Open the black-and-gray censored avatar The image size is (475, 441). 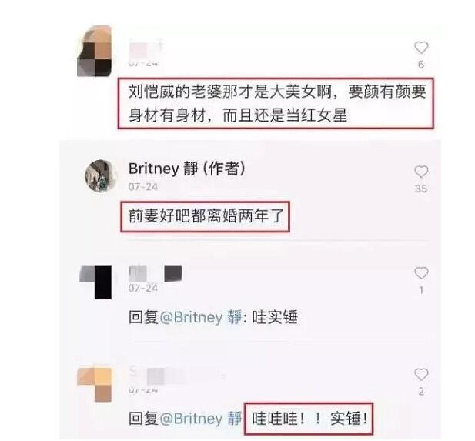[x=95, y=282]
